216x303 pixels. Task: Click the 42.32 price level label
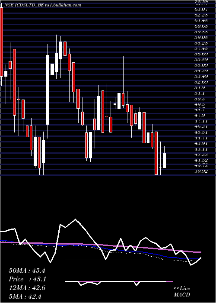pos(202,155)
